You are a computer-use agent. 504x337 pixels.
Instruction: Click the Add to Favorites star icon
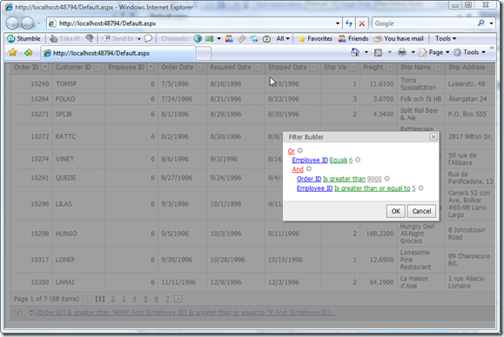(x=28, y=52)
